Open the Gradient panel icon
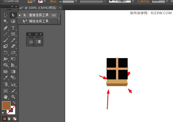Image resolution: width=173 pixels, height=122 pixels. (x=38, y=42)
